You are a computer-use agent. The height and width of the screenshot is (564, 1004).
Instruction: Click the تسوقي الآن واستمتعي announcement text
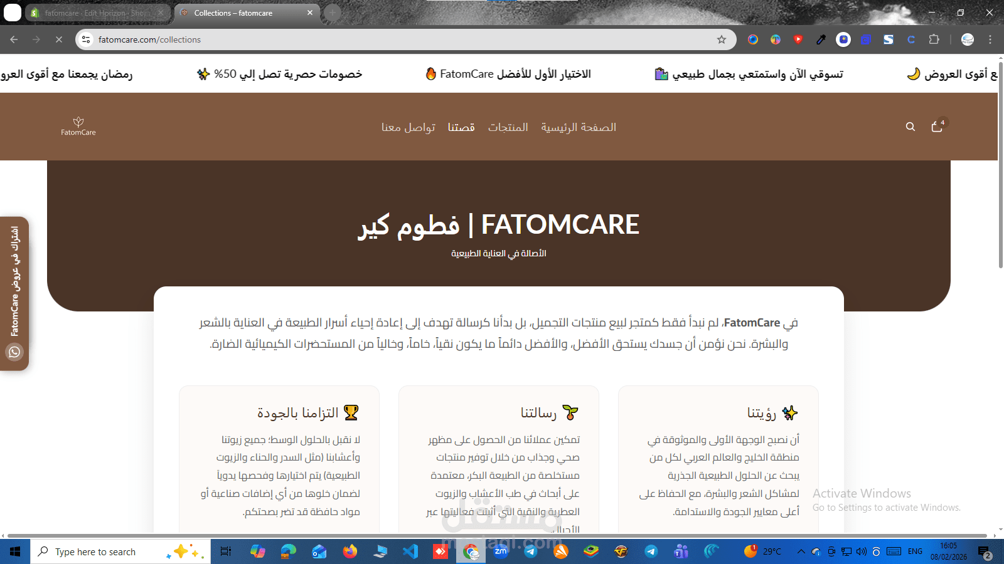click(749, 74)
